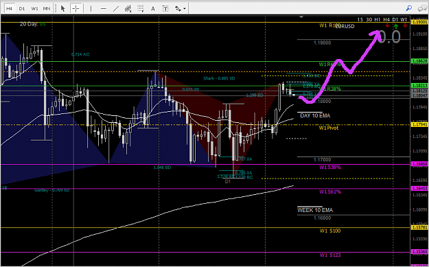Viewport: 429px width, 267px height.
Task: Click the red arrow under H4
Action: tap(387, 25)
